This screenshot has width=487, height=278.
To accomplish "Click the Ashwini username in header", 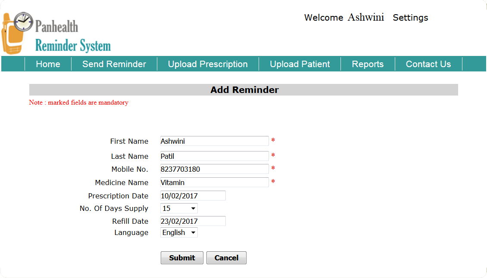I will [x=365, y=18].
